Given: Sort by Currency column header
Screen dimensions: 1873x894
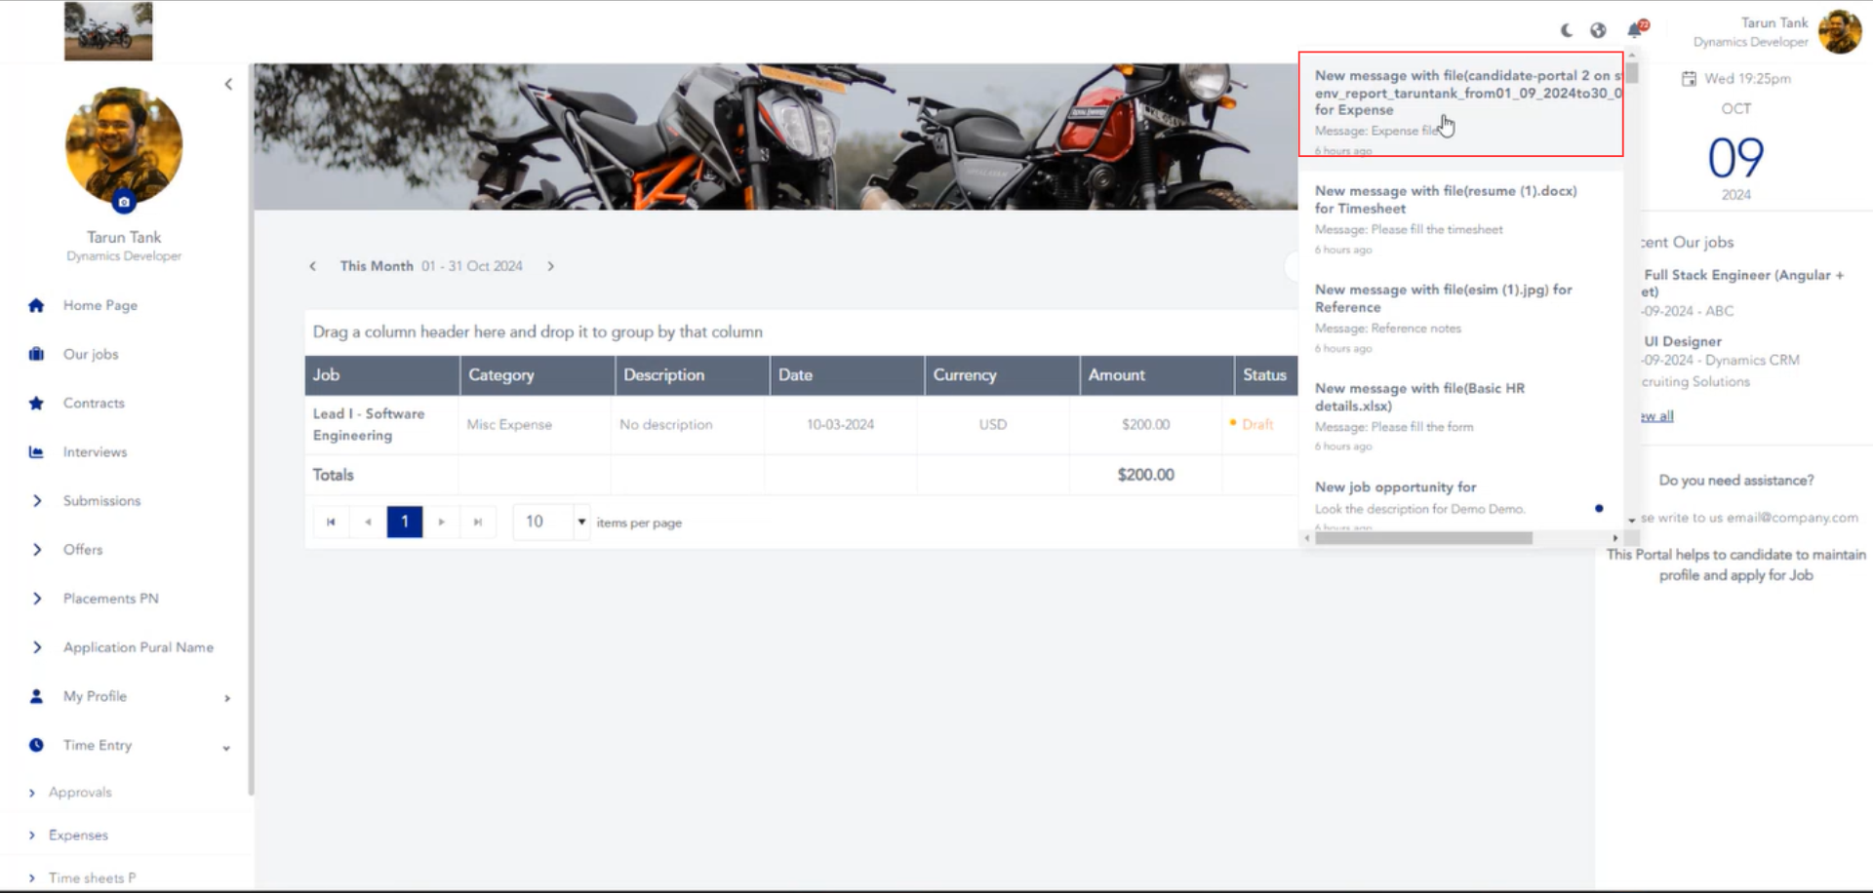Looking at the screenshot, I should point(1002,375).
